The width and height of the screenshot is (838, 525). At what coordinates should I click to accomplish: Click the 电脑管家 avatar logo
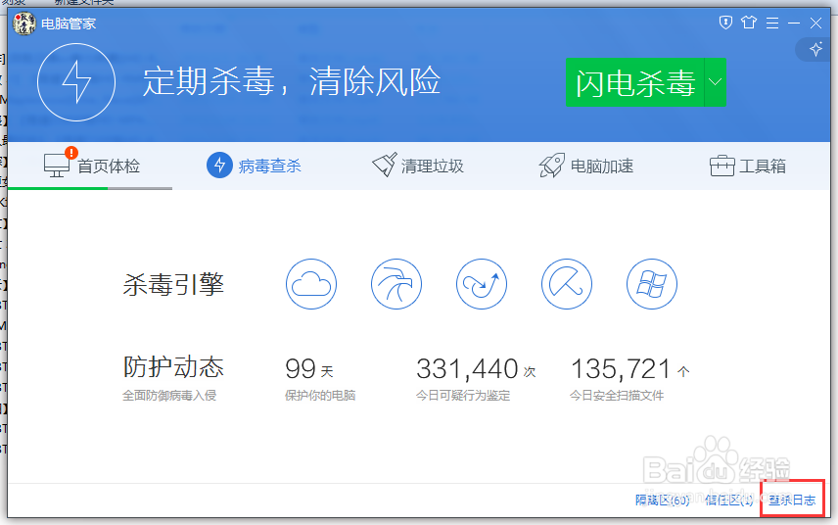24,24
